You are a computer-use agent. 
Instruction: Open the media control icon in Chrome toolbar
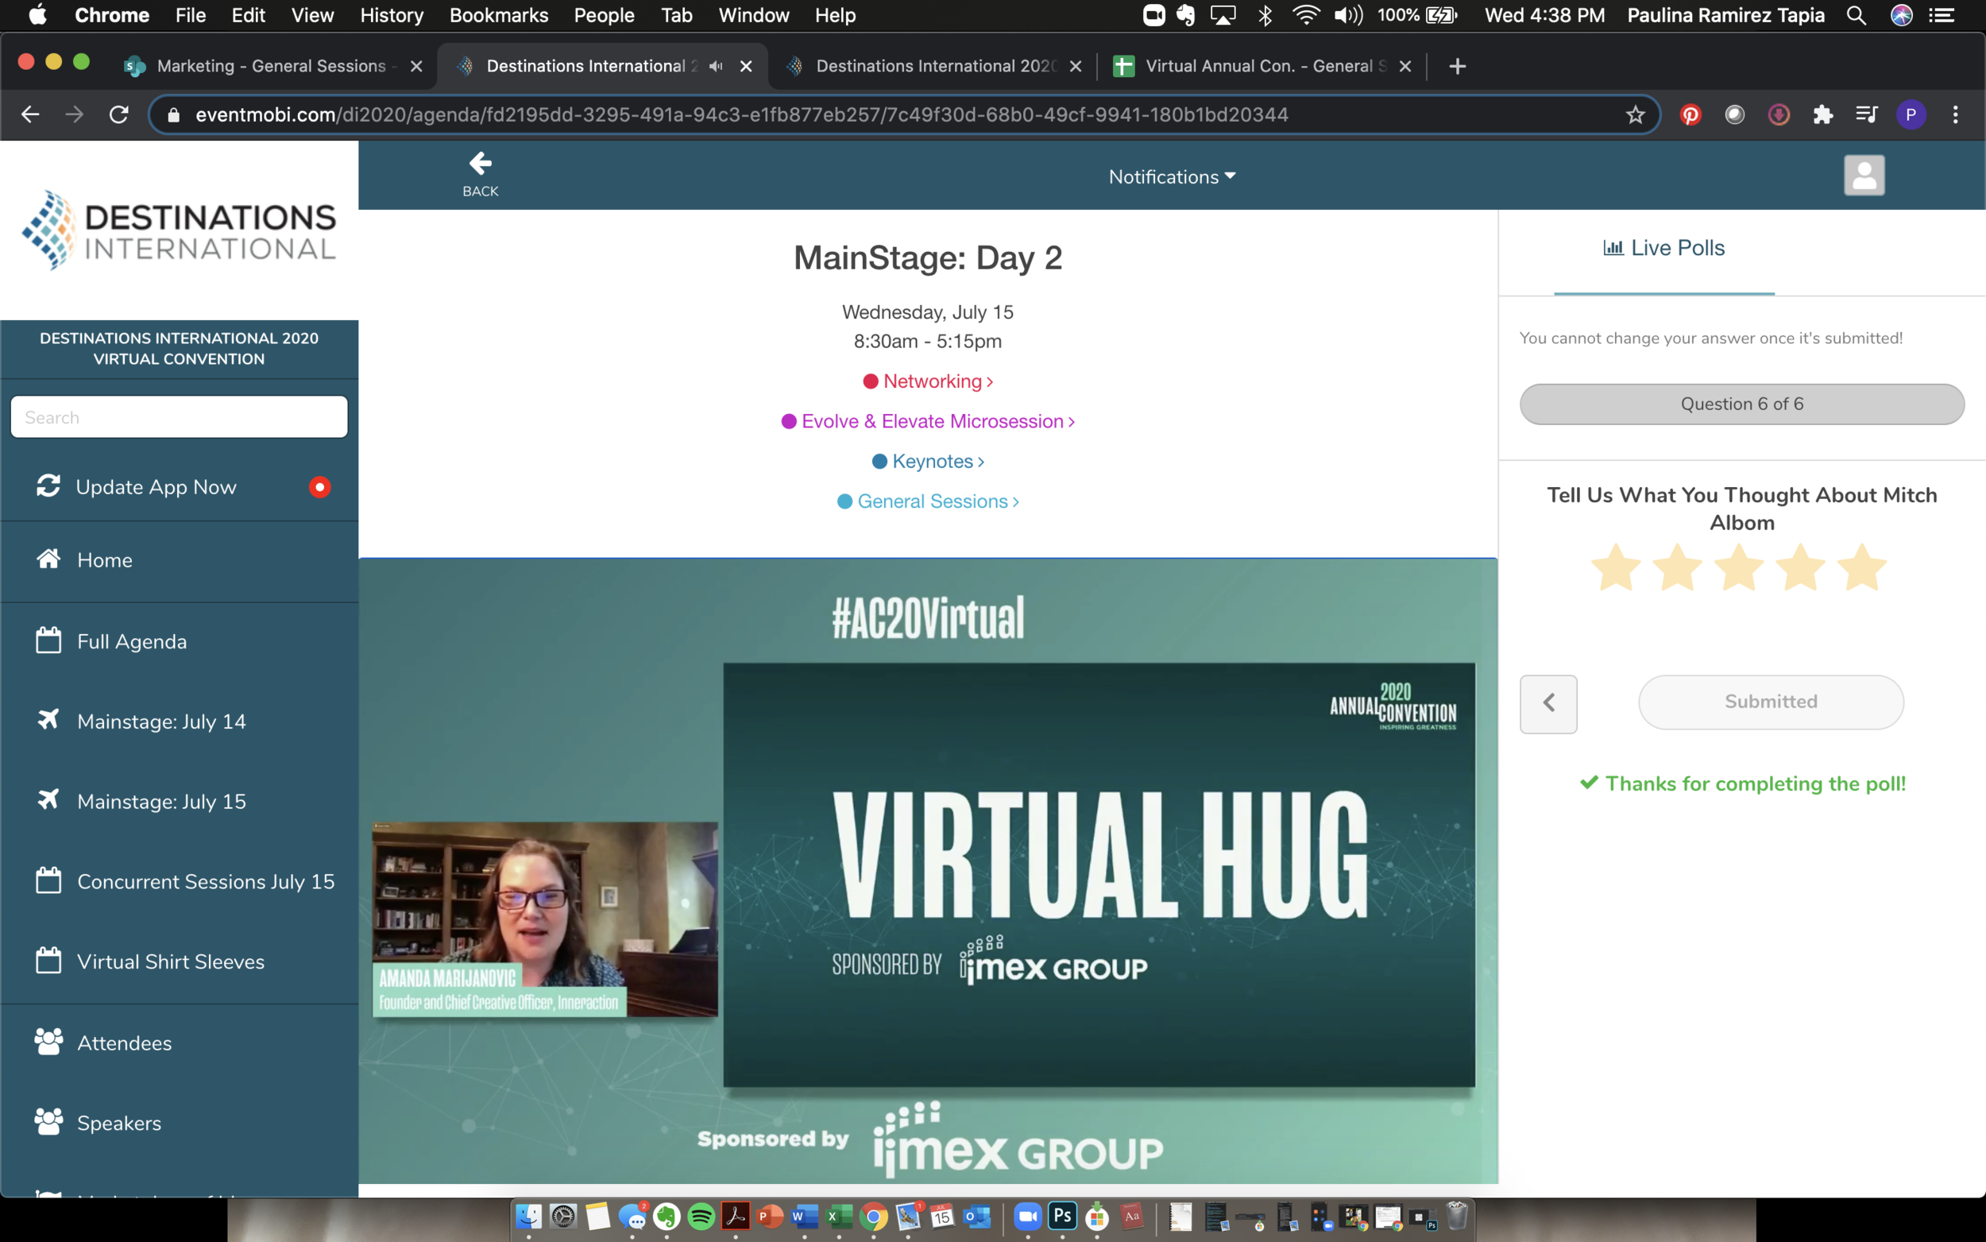[1866, 115]
